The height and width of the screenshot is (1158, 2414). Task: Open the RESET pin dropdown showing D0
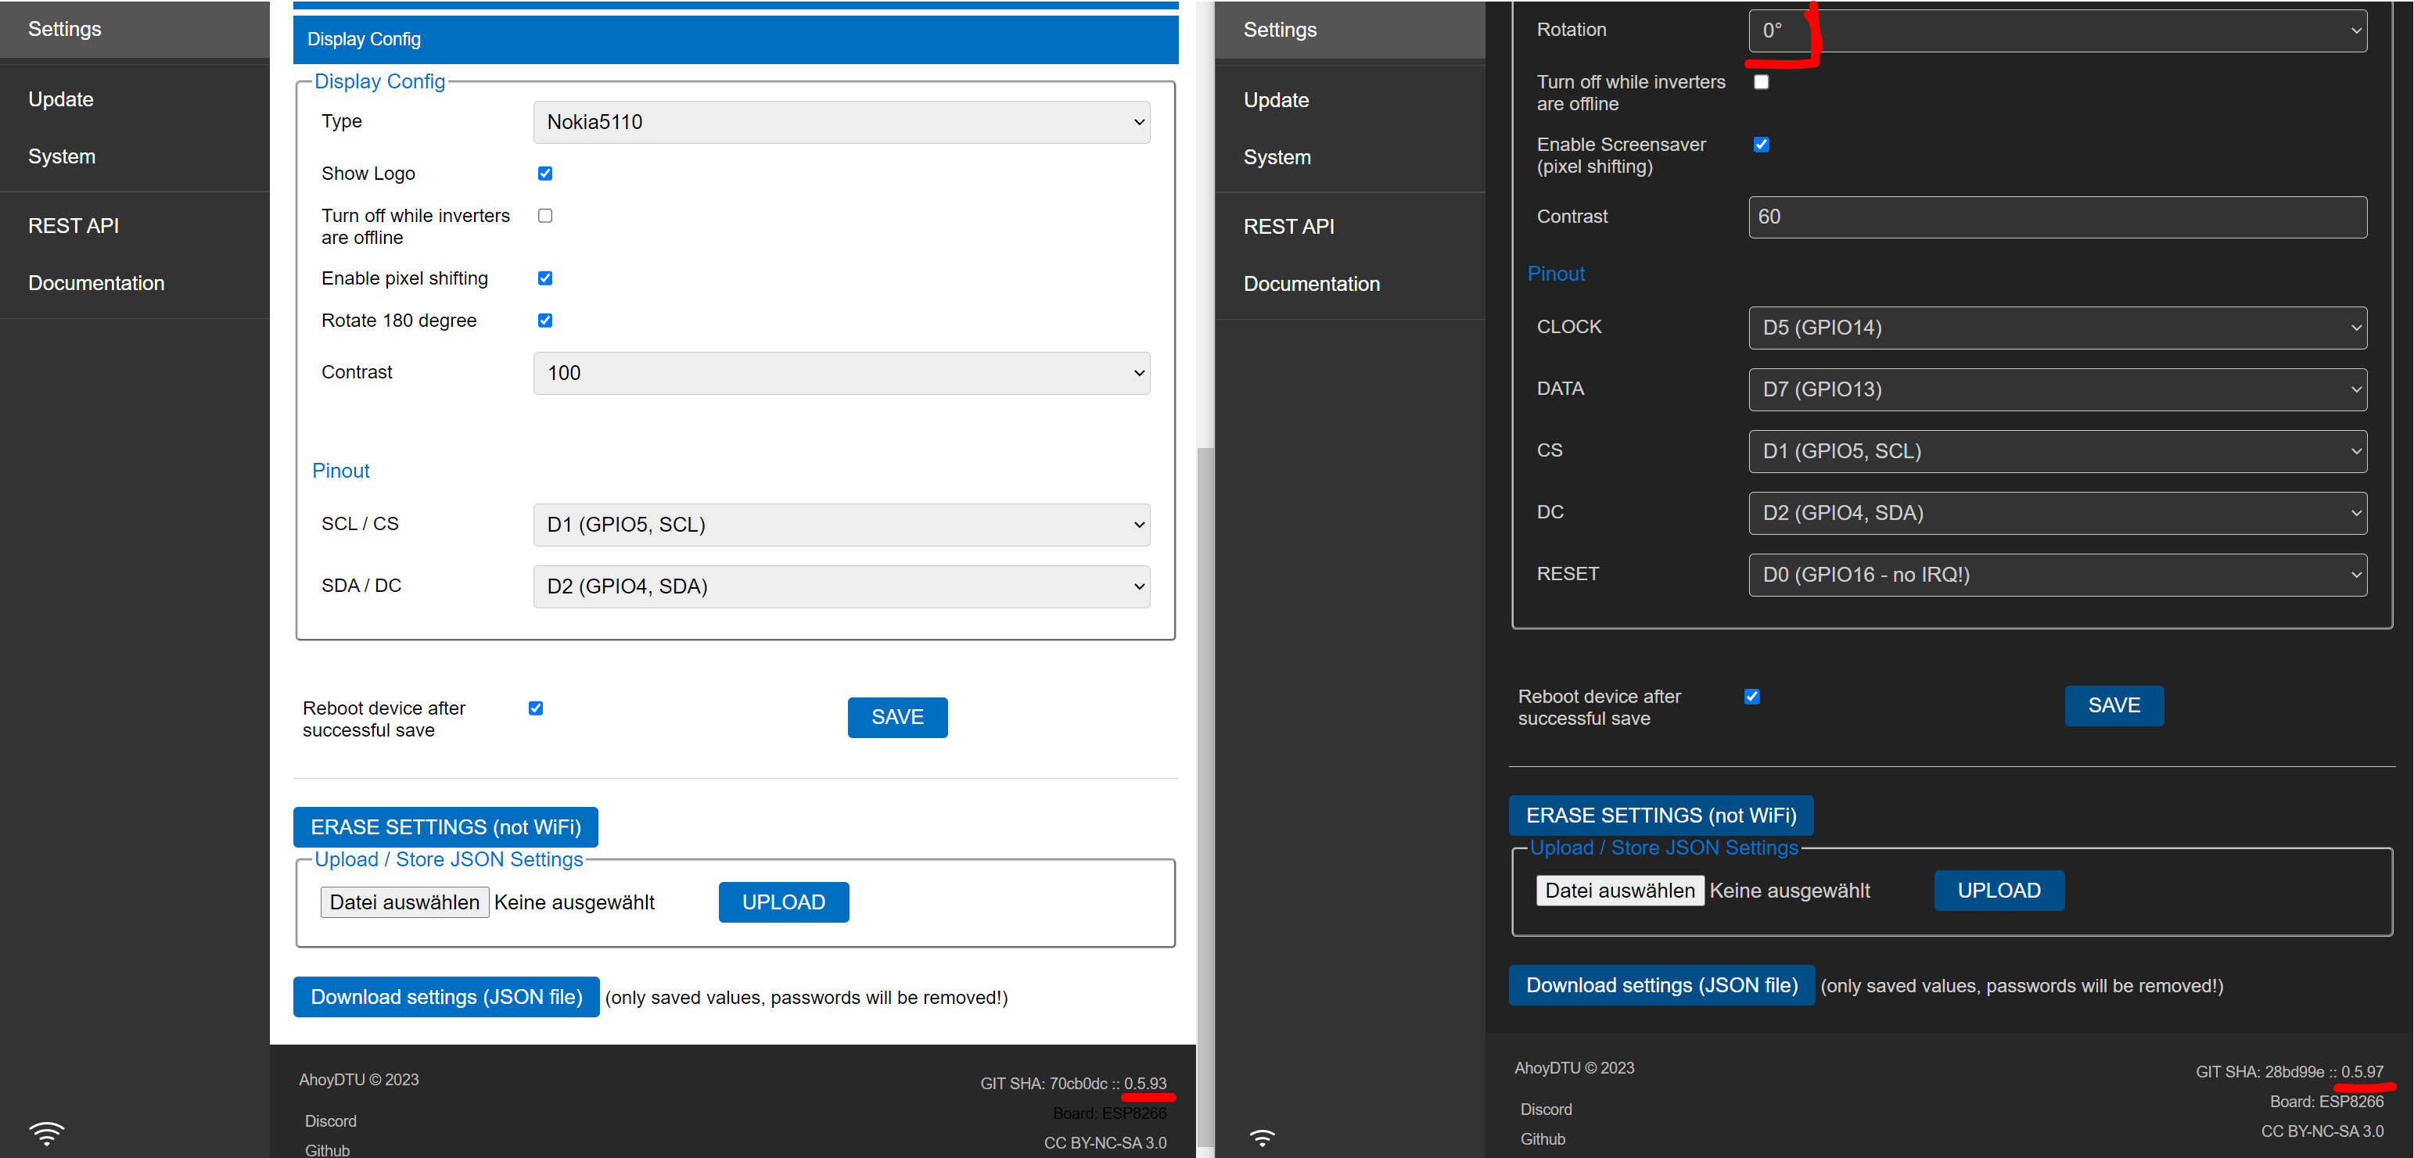(2058, 575)
